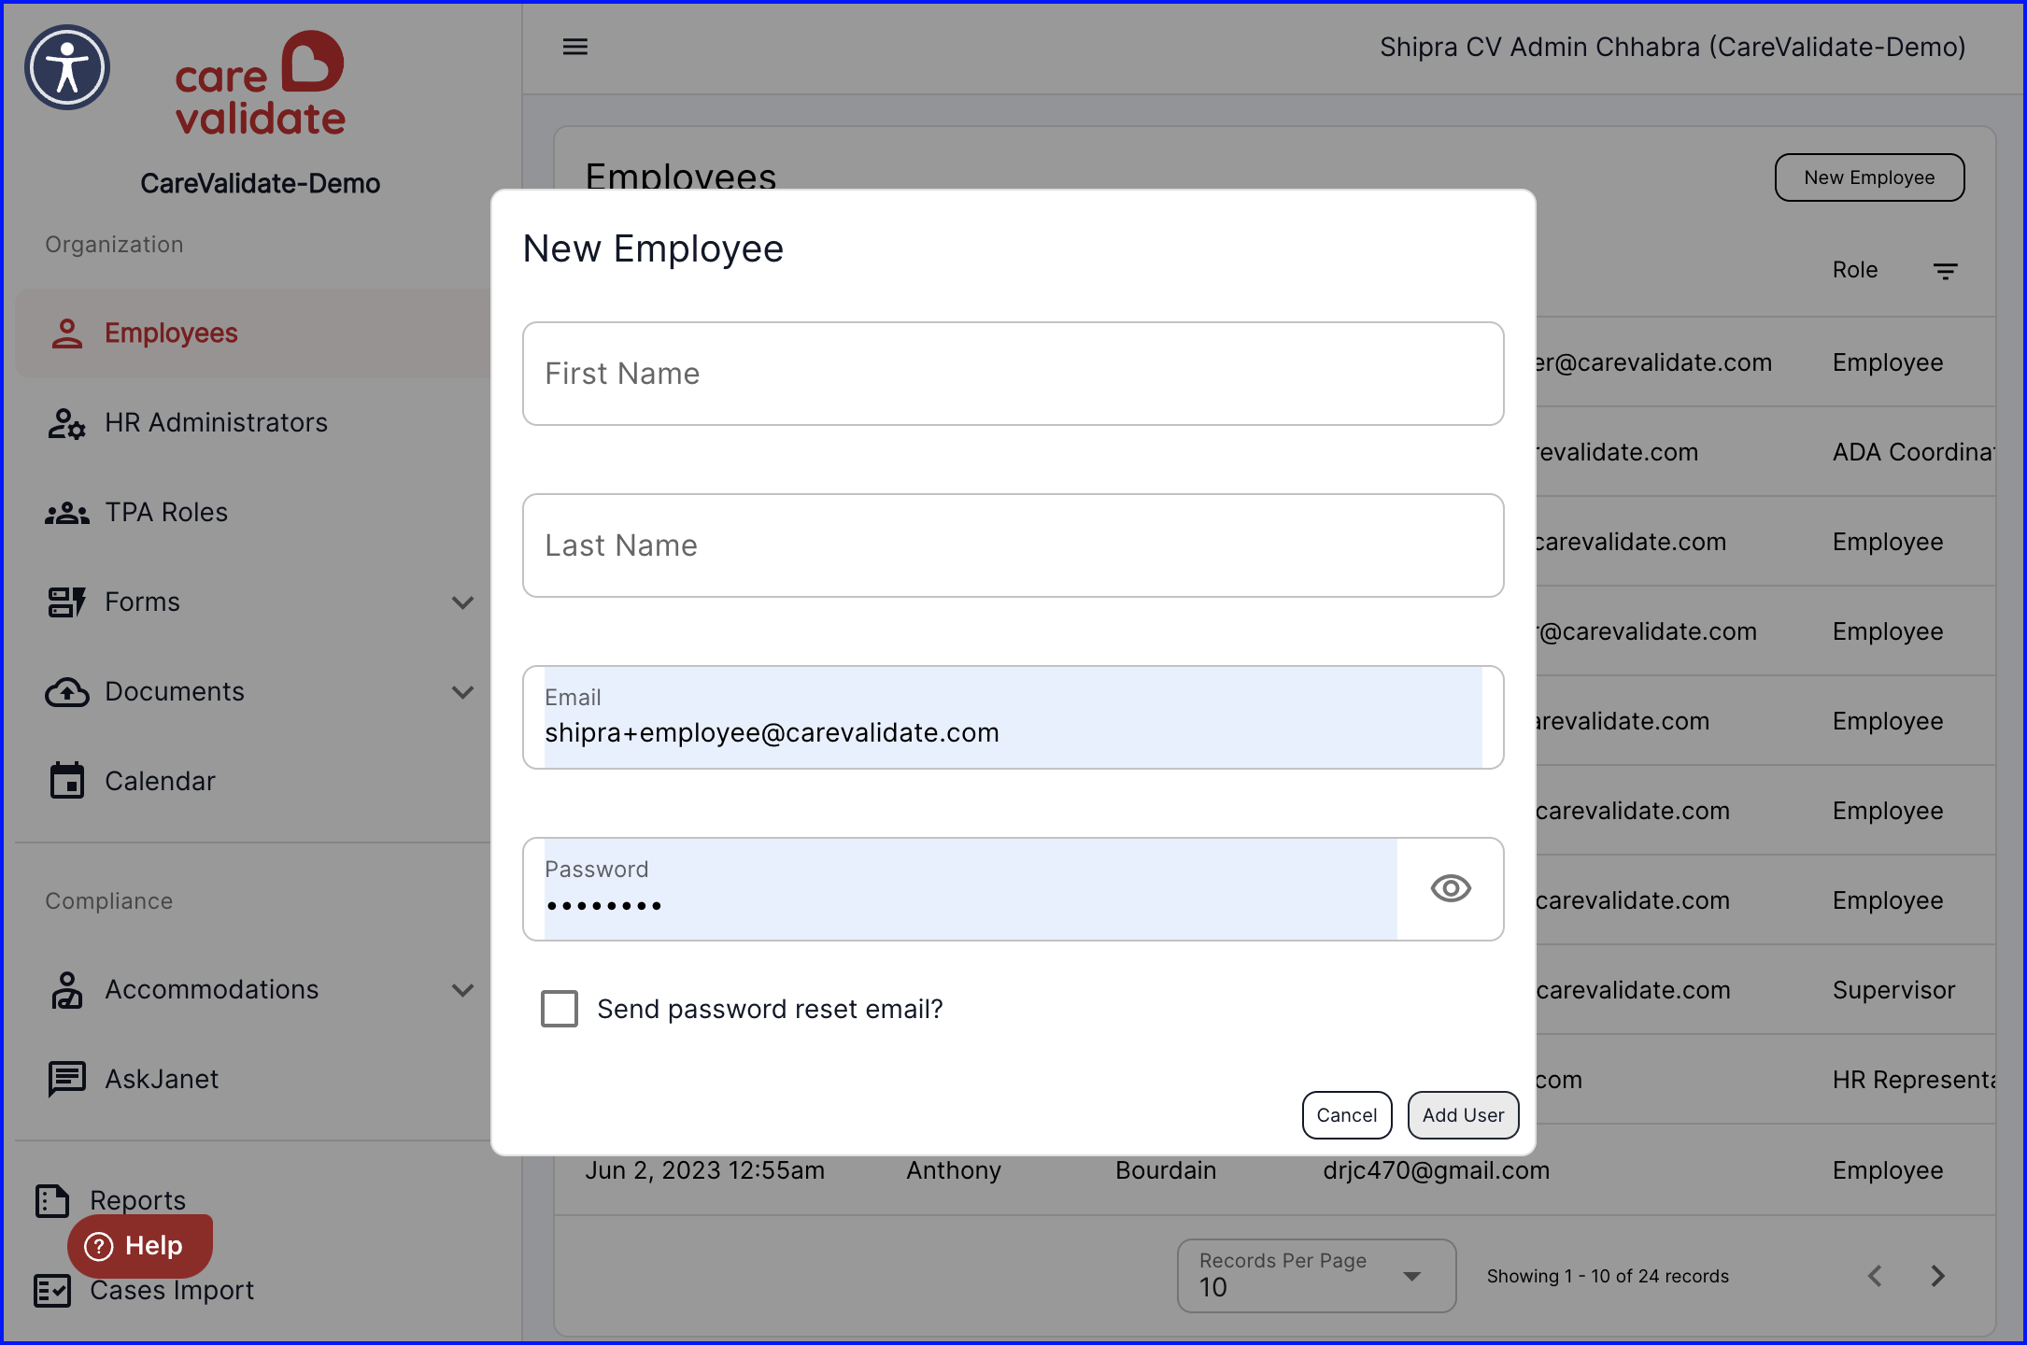Click the Employees person icon in sidebar
This screenshot has width=2027, height=1345.
coord(67,333)
